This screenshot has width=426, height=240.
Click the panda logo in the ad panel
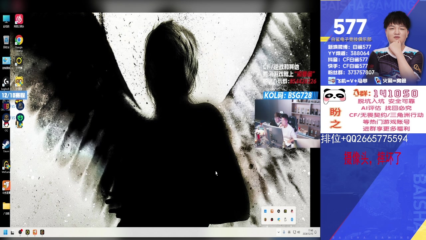tap(334, 96)
